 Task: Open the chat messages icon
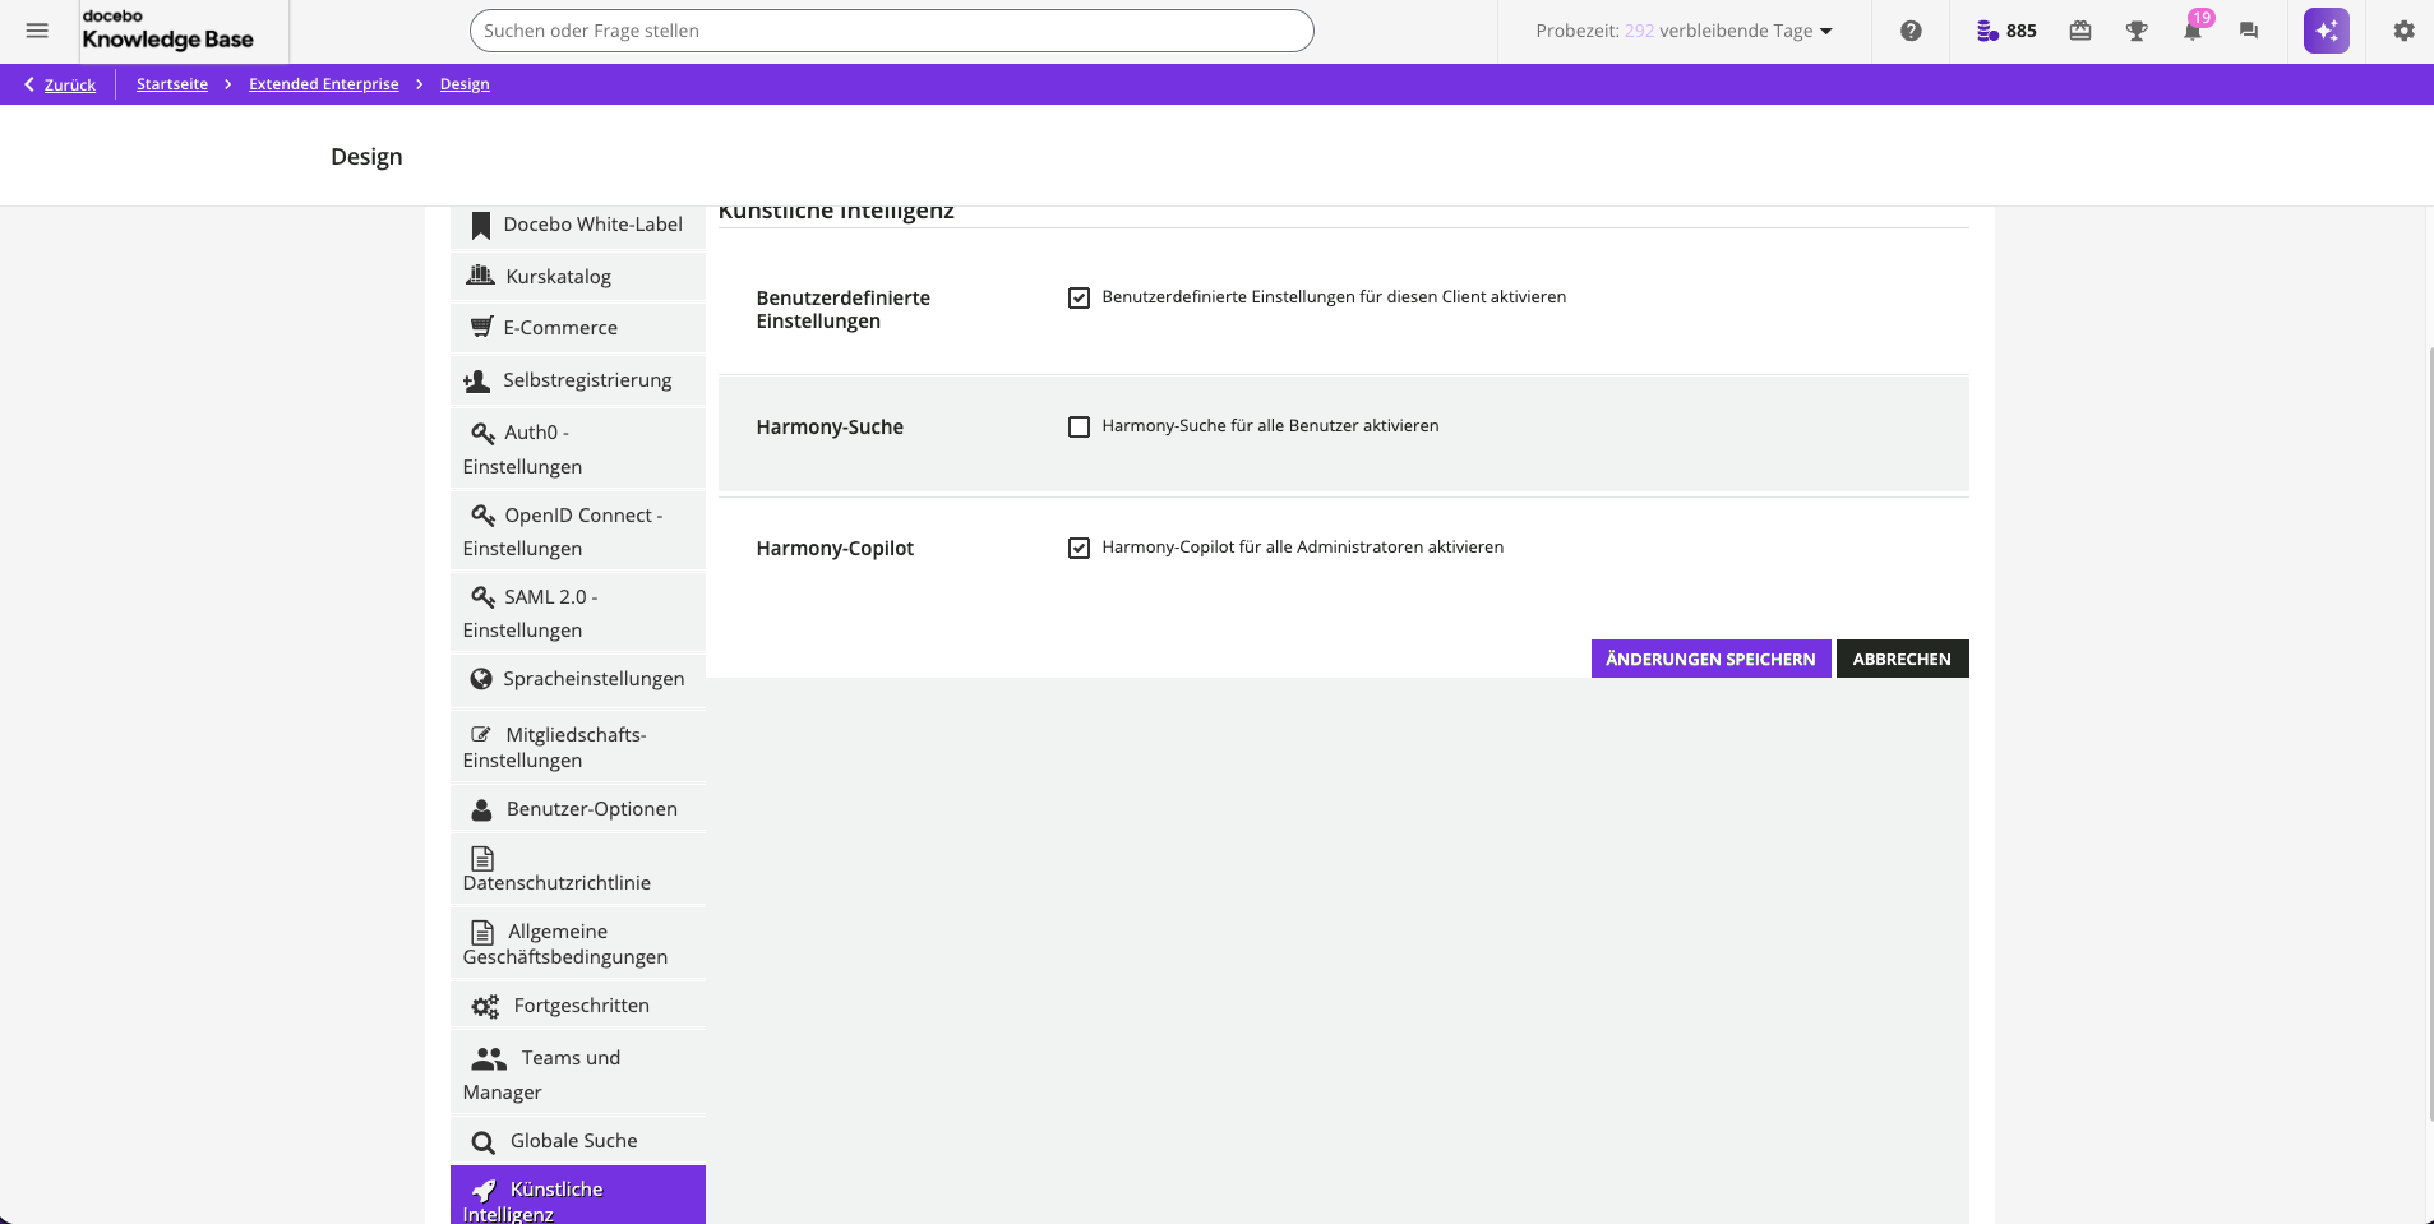pos(2248,31)
